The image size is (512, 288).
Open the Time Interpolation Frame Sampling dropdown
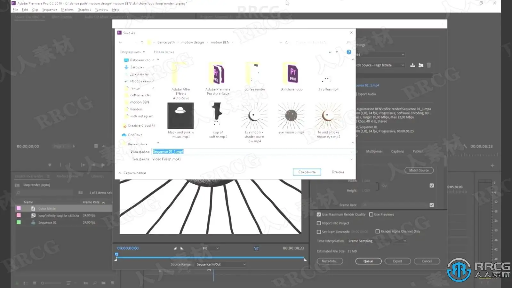pos(377,241)
